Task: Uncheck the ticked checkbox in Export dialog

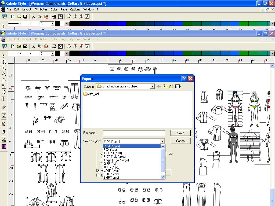Action: coord(98,170)
